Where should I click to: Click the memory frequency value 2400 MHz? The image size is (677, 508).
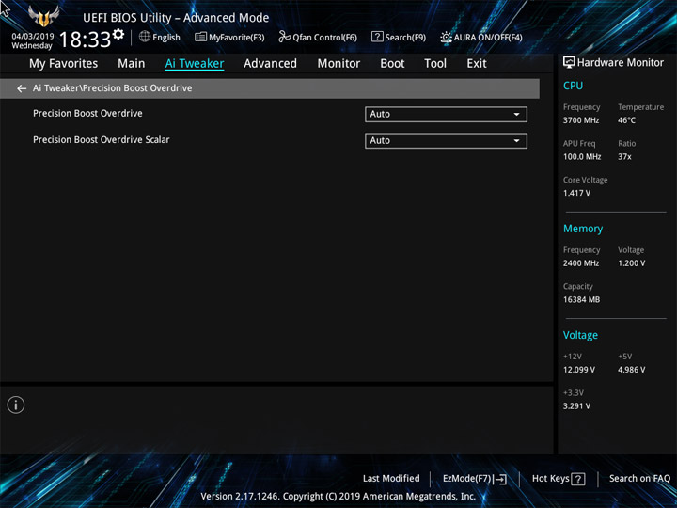point(581,263)
